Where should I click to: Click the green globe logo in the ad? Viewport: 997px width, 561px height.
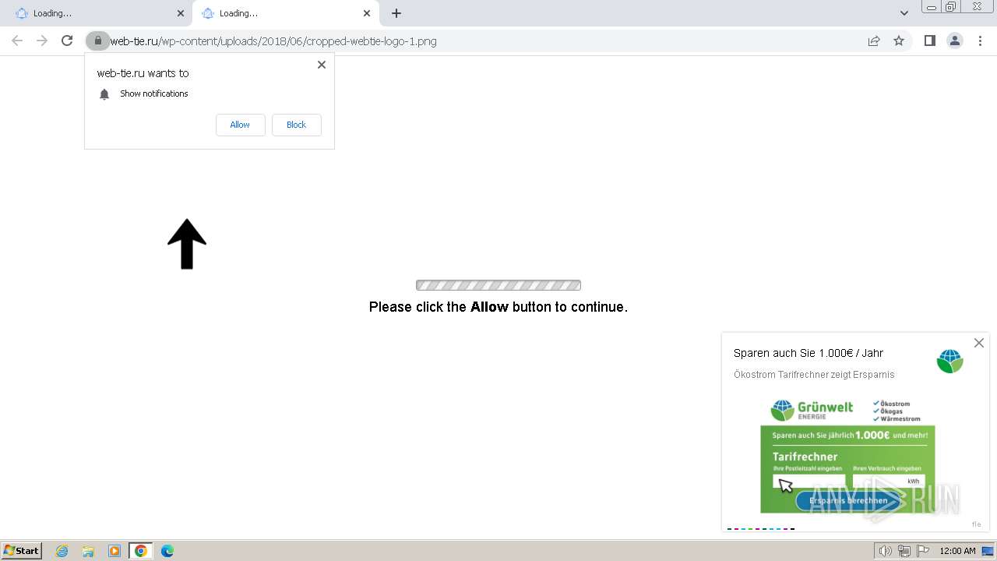coord(949,361)
